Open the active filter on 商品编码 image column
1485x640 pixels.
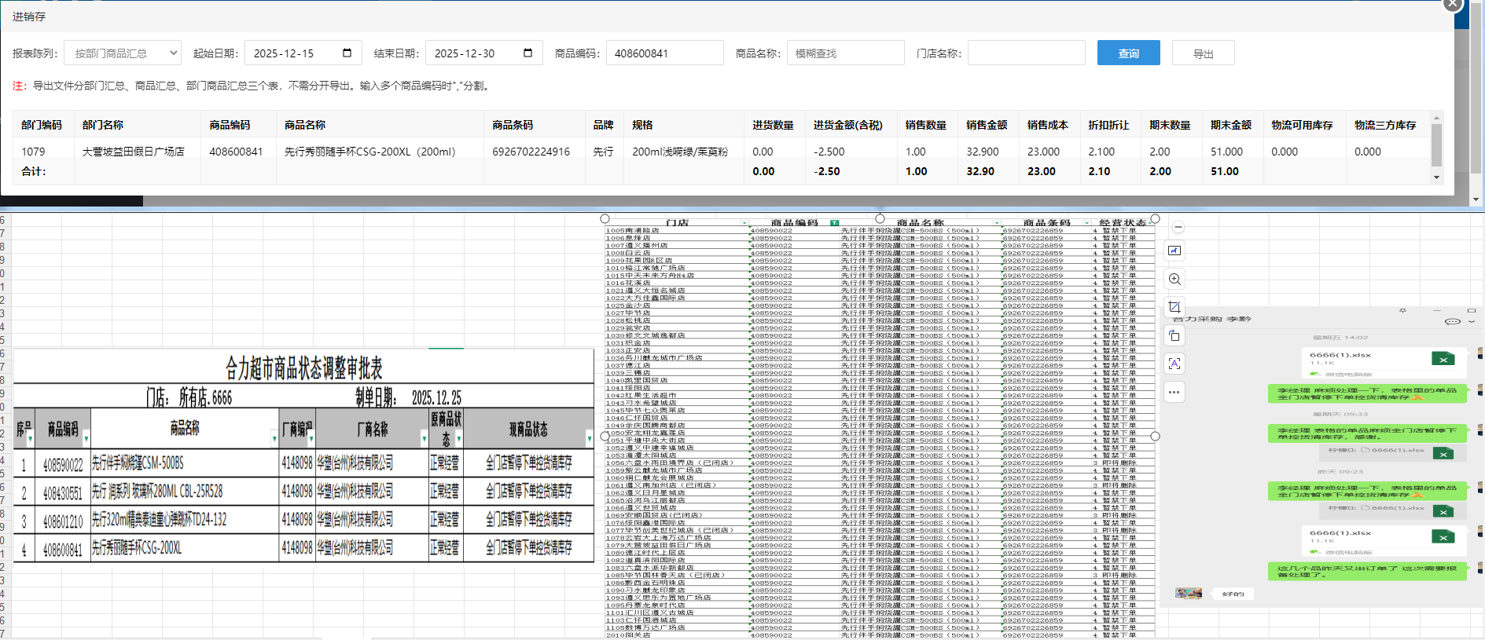click(834, 224)
